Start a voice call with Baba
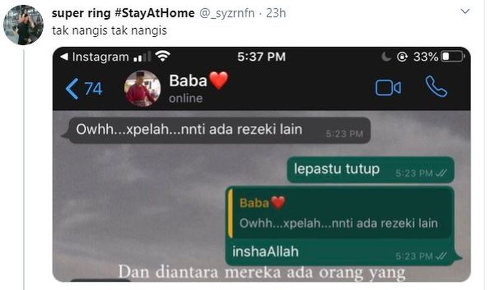 (x=436, y=87)
